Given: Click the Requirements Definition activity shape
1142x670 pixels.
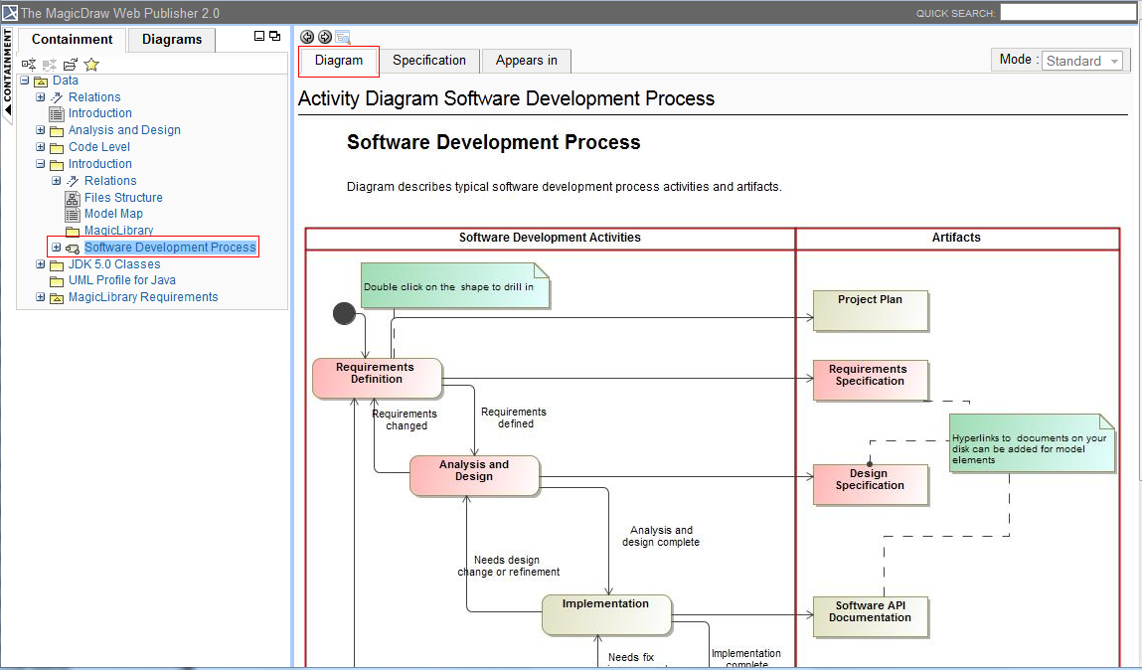Looking at the screenshot, I should pos(376,378).
